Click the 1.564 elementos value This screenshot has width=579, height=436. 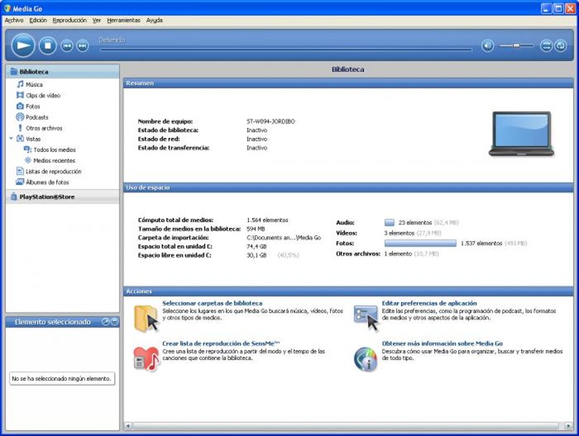point(267,220)
